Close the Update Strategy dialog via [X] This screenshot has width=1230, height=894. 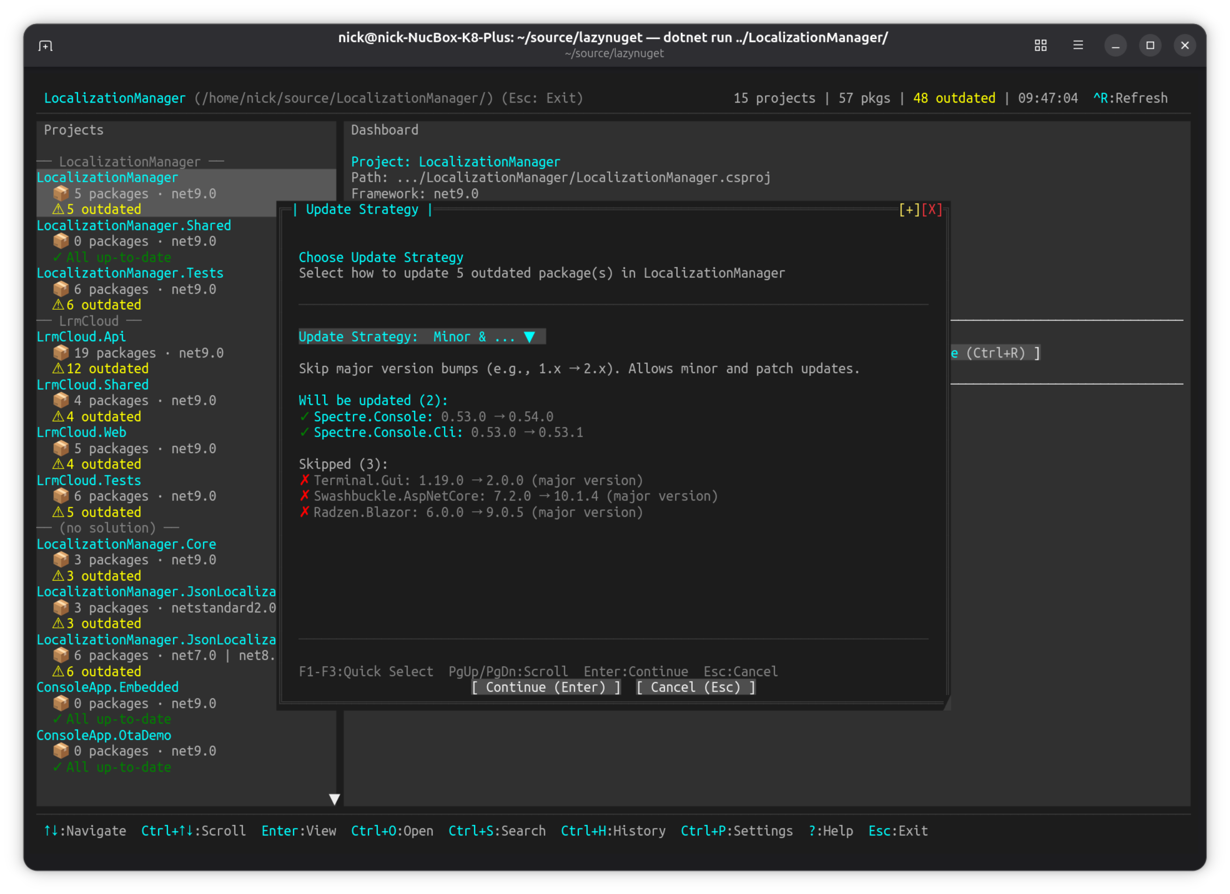click(932, 210)
